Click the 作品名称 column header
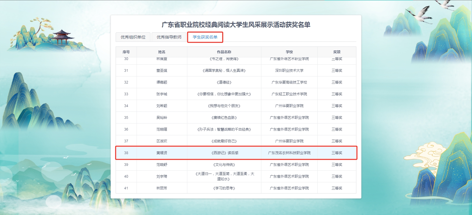Viewport: 472px width, 215px height. [x=224, y=52]
